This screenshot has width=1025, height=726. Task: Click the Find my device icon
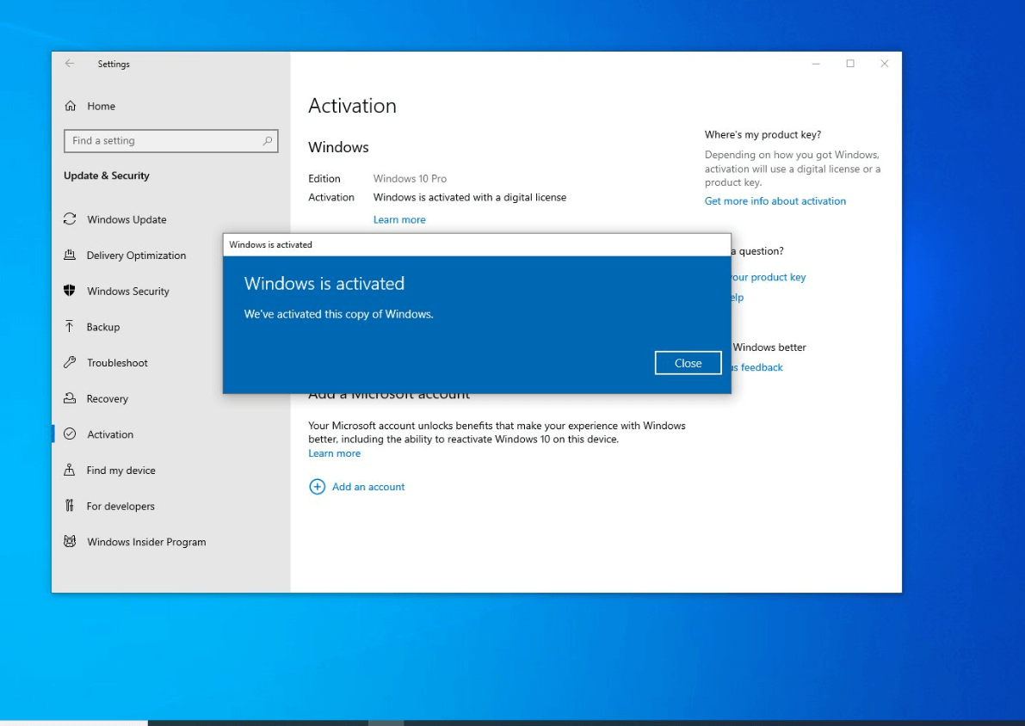[70, 471]
